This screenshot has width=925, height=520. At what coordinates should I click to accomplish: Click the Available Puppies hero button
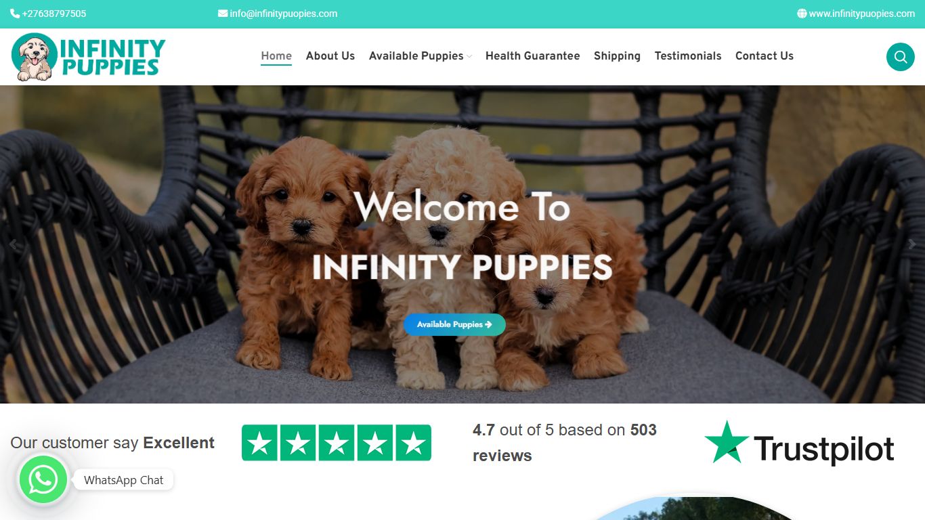(x=454, y=324)
